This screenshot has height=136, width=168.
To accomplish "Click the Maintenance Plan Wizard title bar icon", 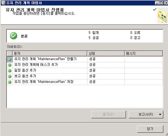I will coord(3,3).
